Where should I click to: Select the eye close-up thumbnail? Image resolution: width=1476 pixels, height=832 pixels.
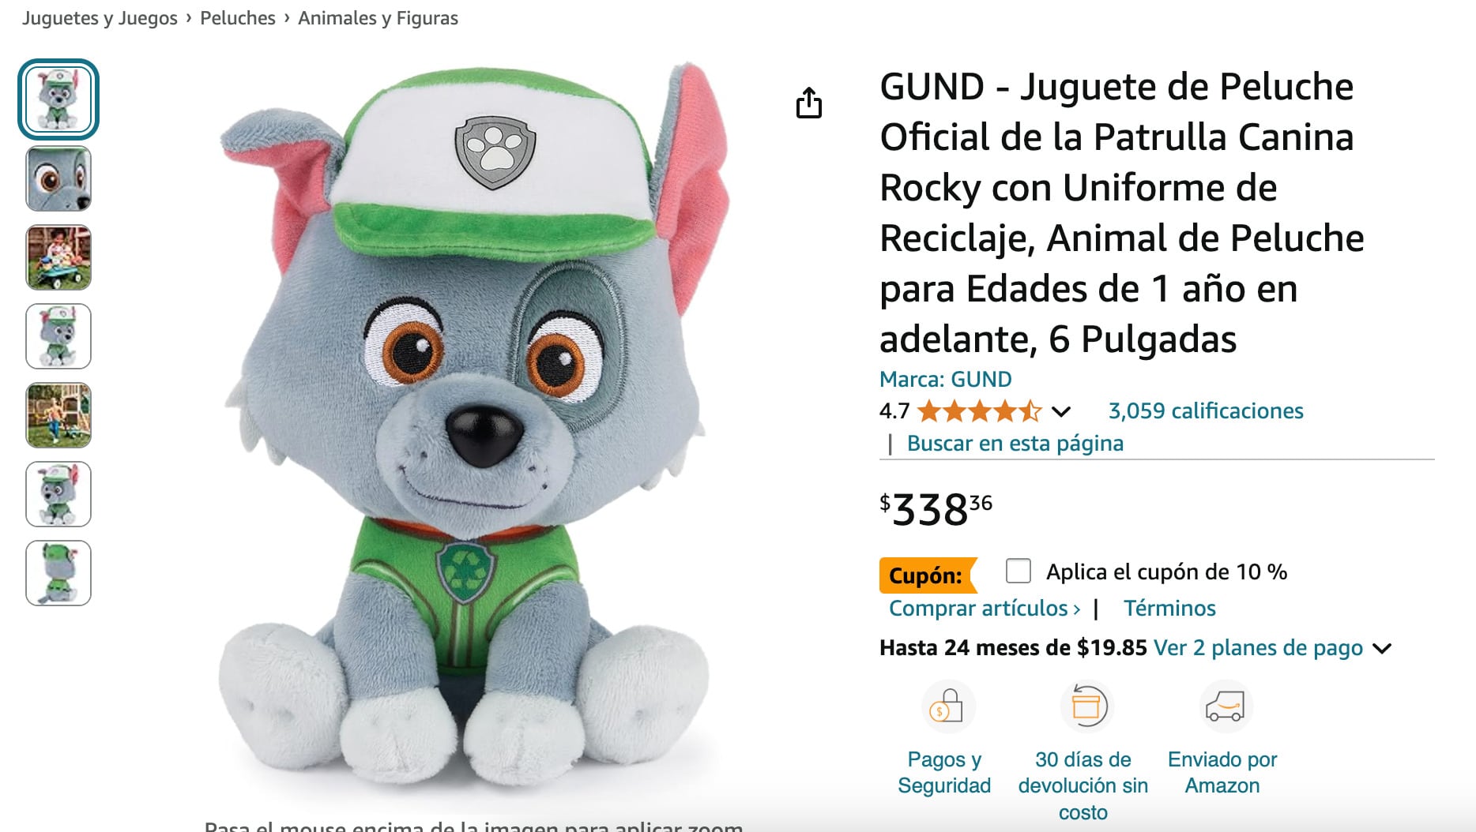point(58,178)
